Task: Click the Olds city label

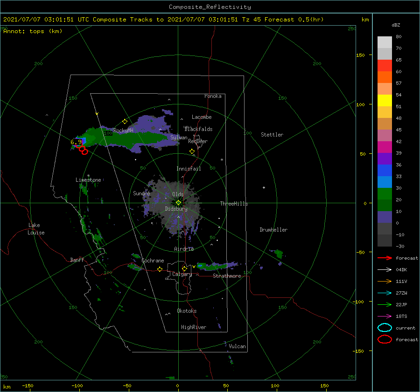Action: [178, 194]
